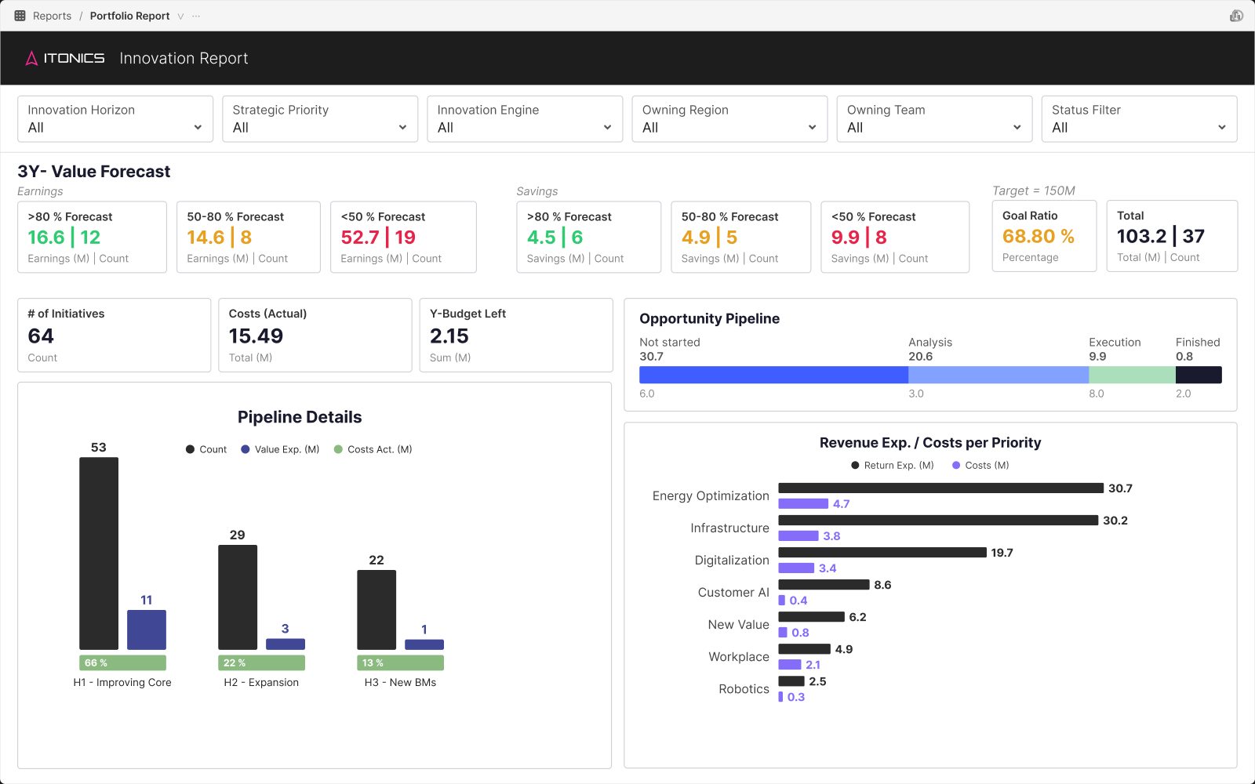
Task: Click the Savings 50-80 % Forecast card
Action: pos(740,237)
